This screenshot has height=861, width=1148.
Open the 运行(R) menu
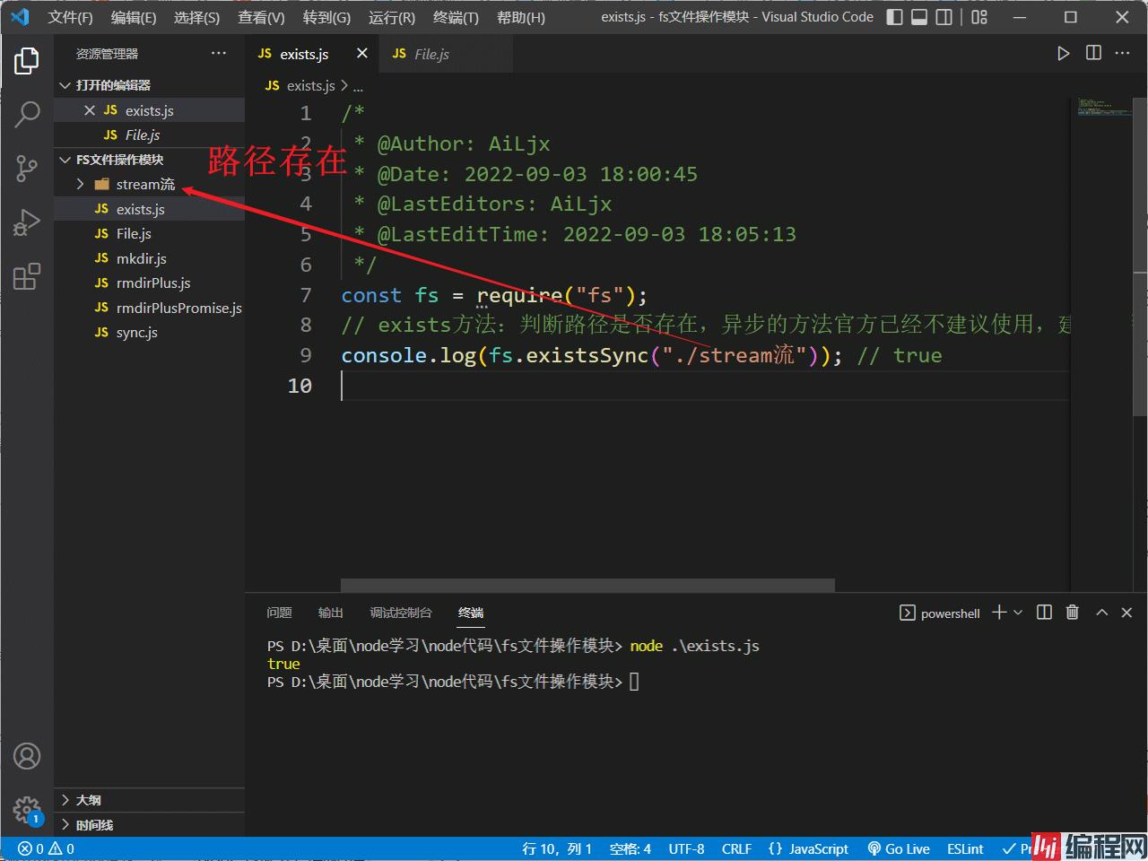[392, 18]
